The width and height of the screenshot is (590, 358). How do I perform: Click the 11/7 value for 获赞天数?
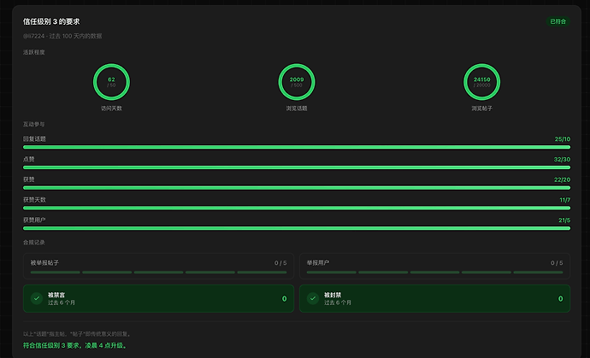click(565, 200)
